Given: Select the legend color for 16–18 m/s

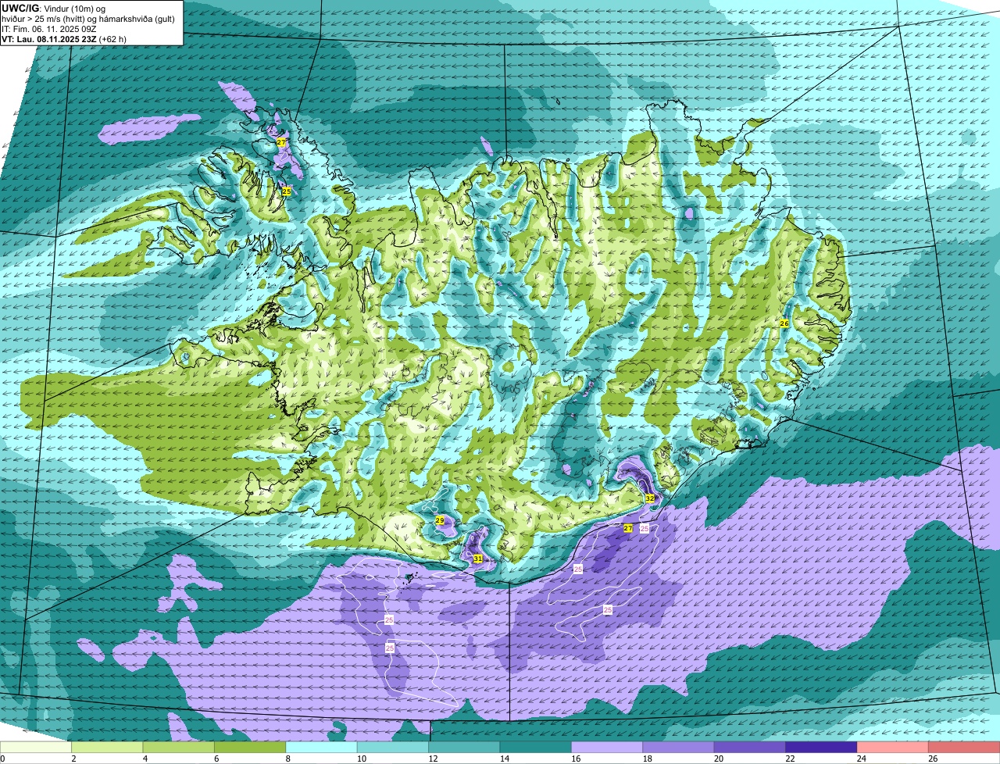Looking at the screenshot, I should 607,748.
